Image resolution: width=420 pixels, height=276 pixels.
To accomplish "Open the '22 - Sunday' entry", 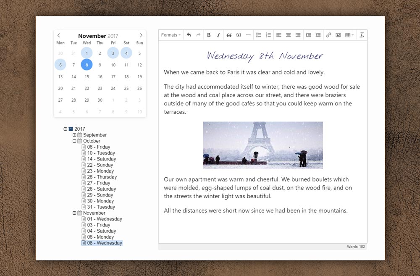I will 97,165.
